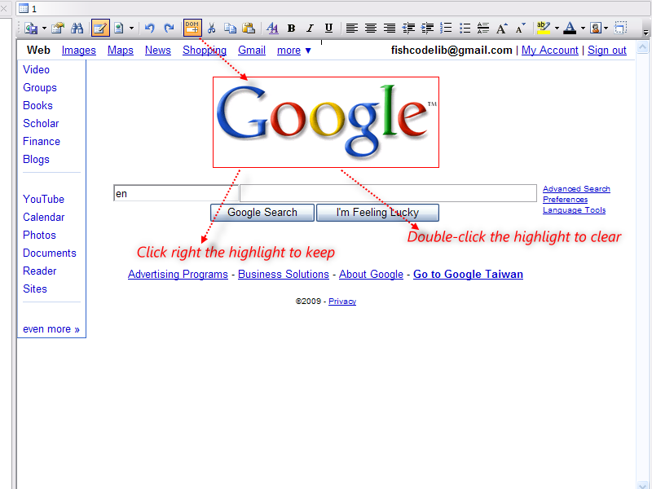This screenshot has width=652, height=489.
Task: Increase the indent
Action: click(x=427, y=29)
